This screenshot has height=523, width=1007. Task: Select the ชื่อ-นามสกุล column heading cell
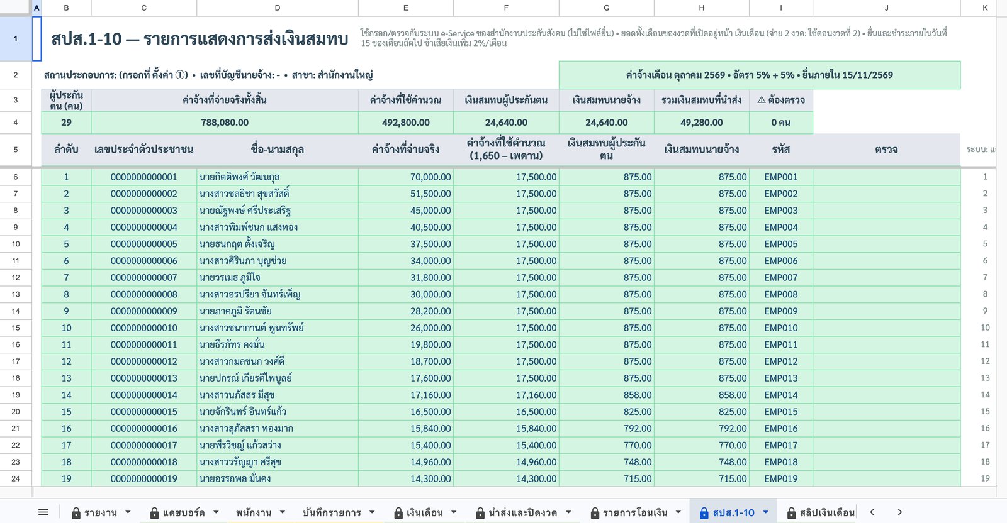click(278, 150)
